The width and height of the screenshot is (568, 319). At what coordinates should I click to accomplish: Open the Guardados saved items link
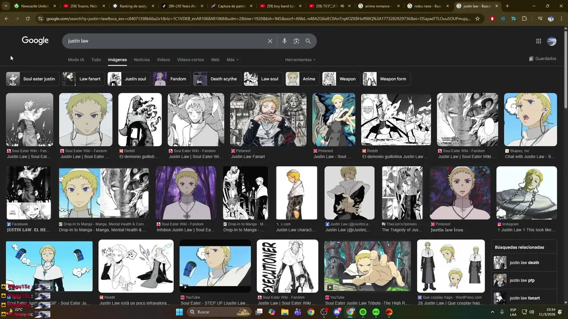pyautogui.click(x=543, y=58)
